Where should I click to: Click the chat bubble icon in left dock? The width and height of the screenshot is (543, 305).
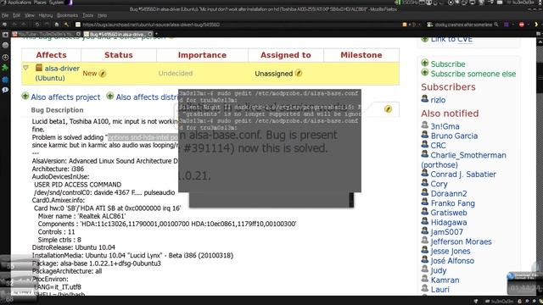(x=5, y=90)
